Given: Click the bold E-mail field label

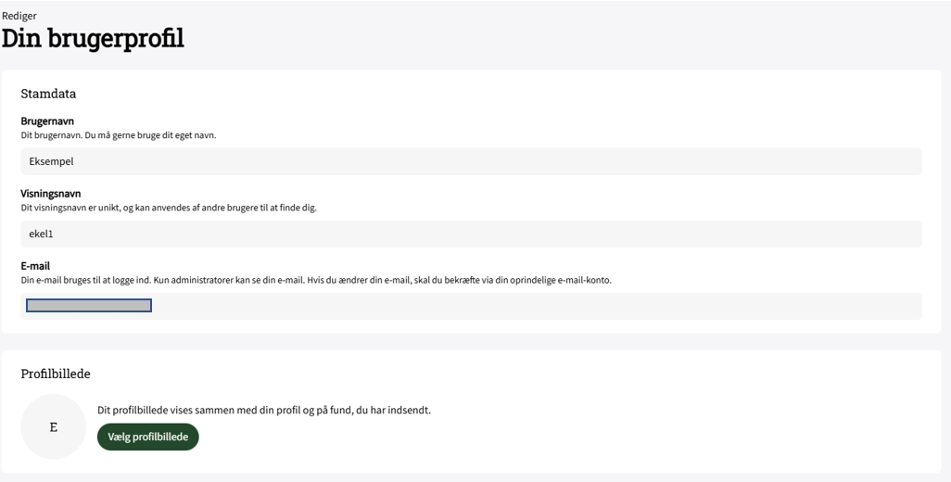Looking at the screenshot, I should [35, 266].
